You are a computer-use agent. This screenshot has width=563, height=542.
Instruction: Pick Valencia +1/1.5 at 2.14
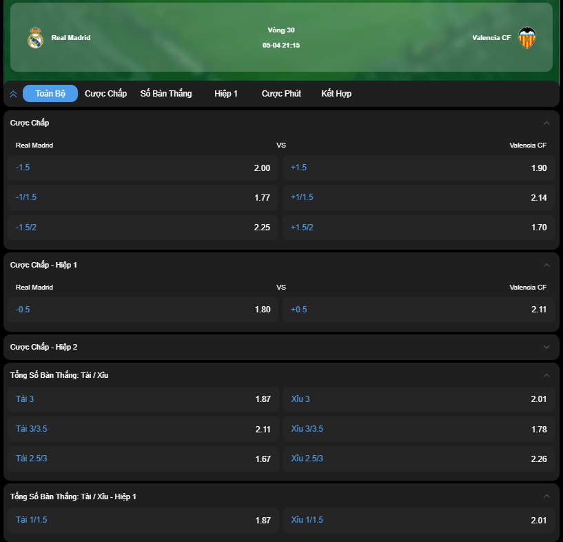coord(418,197)
